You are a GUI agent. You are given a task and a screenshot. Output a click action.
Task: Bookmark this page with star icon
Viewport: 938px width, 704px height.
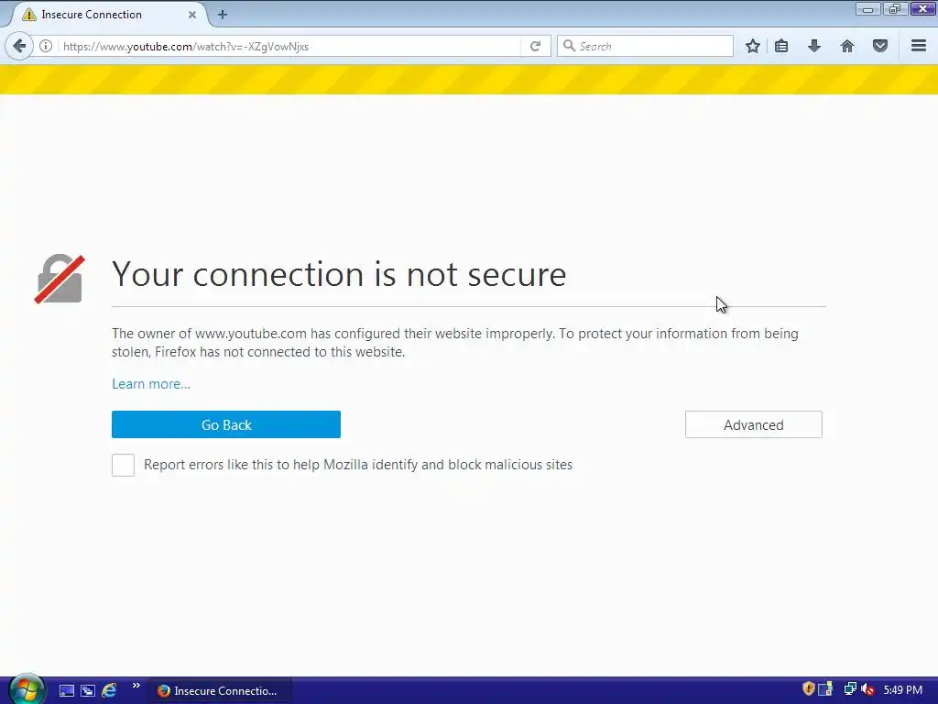pyautogui.click(x=753, y=46)
